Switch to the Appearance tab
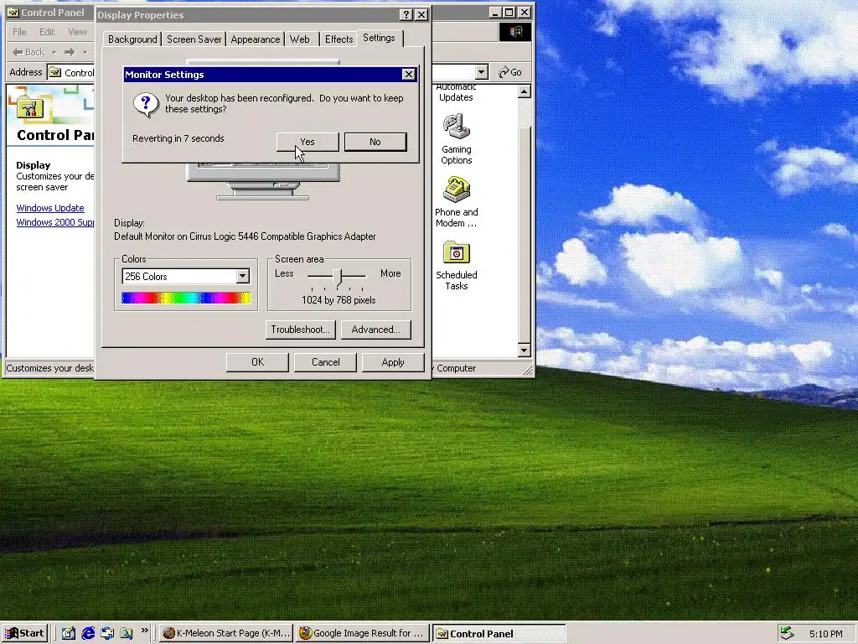858x644 pixels. 256,39
